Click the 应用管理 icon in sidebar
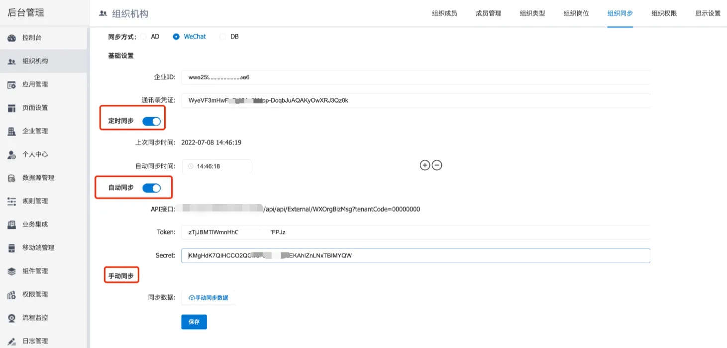Screen dimensions: 727x348 point(12,85)
